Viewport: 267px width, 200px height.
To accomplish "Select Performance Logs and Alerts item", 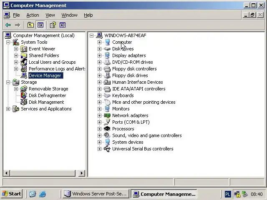I will tap(57, 69).
